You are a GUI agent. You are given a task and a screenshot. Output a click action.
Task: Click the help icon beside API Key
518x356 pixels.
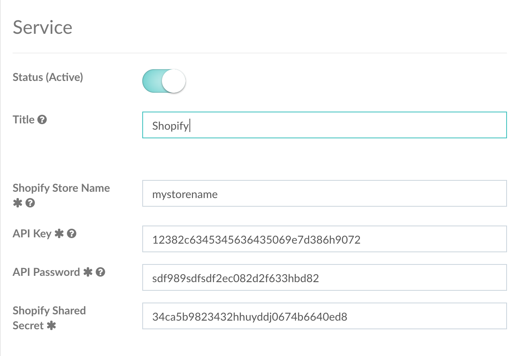[x=72, y=233]
